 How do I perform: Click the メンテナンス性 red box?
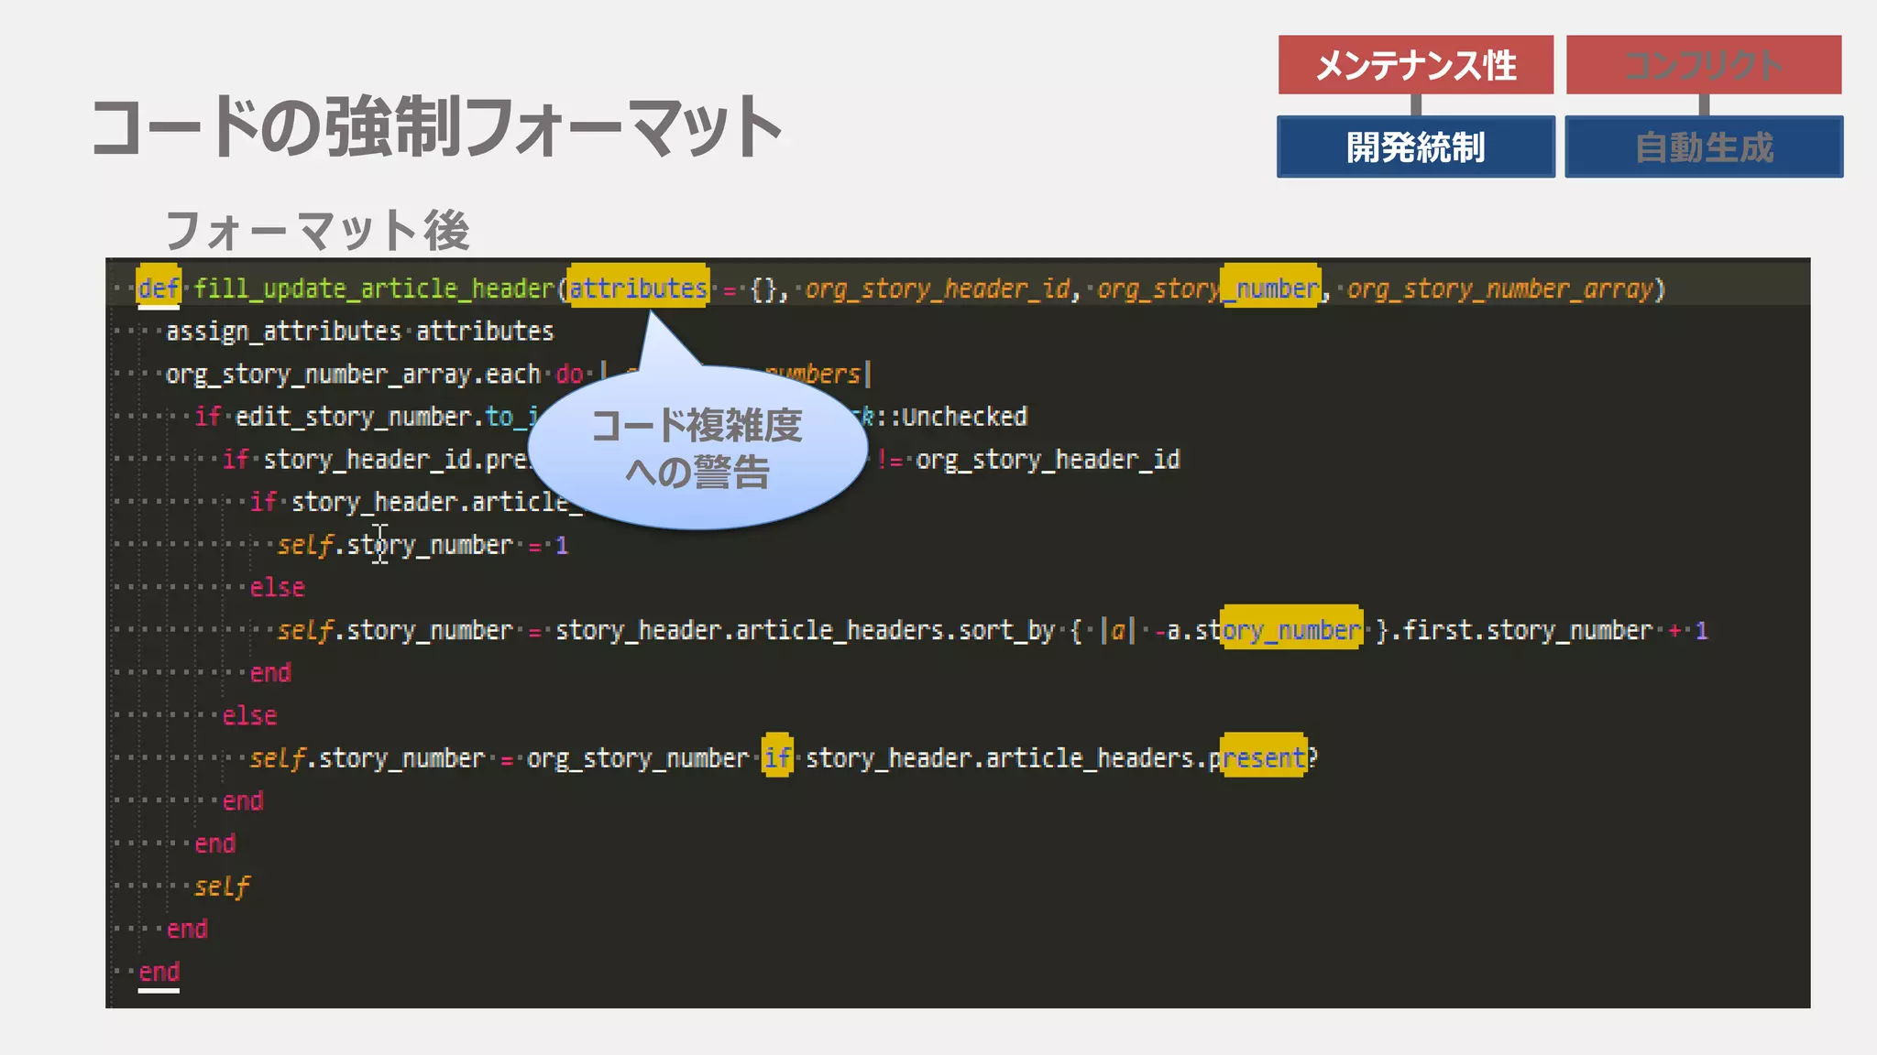point(1416,65)
